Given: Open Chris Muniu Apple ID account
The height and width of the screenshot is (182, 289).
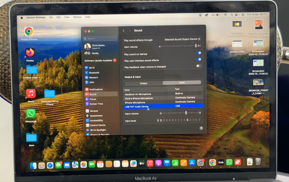Looking at the screenshot, I should [95, 47].
